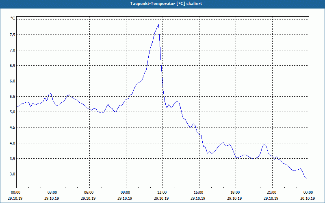
Task: Select the '09:00' x-axis label
Action: pyautogui.click(x=126, y=192)
